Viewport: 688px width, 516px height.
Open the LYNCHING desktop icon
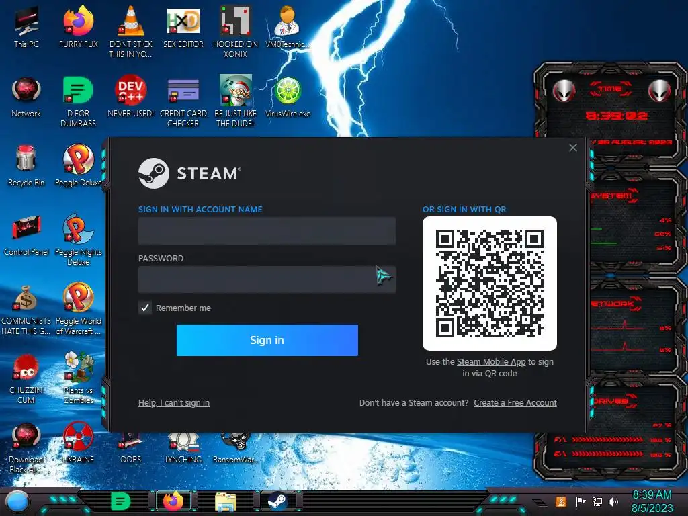coord(183,447)
